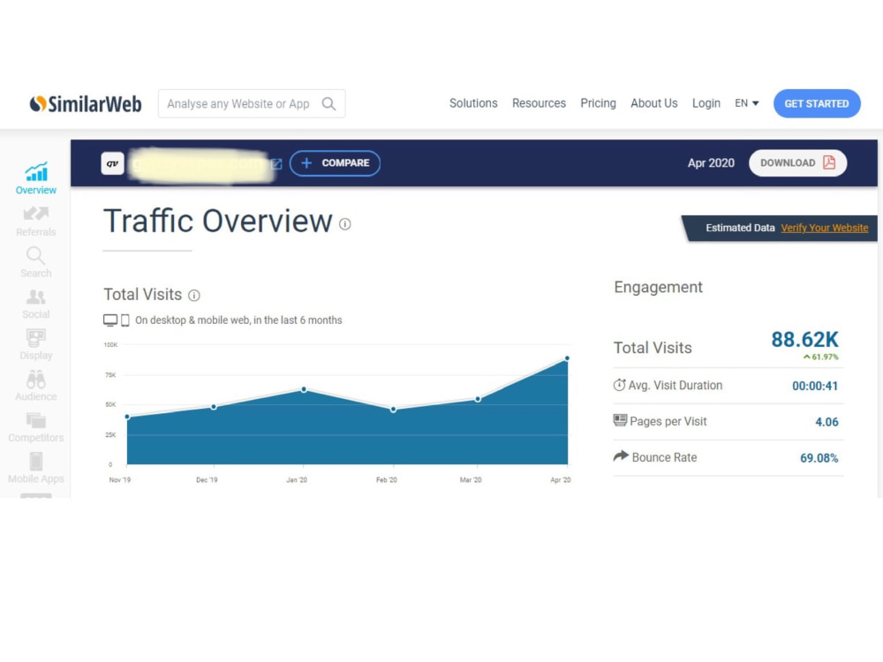Click info icon next to Total Visits heading
883x662 pixels.
click(193, 295)
